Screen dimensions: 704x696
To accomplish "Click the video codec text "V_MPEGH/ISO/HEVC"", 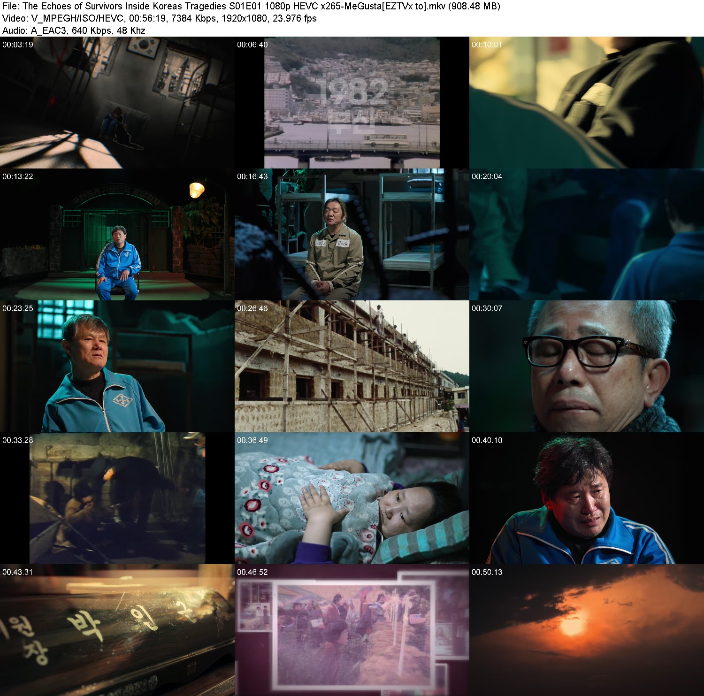I will [x=77, y=18].
